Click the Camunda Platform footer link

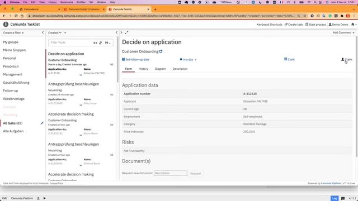(x=331, y=183)
